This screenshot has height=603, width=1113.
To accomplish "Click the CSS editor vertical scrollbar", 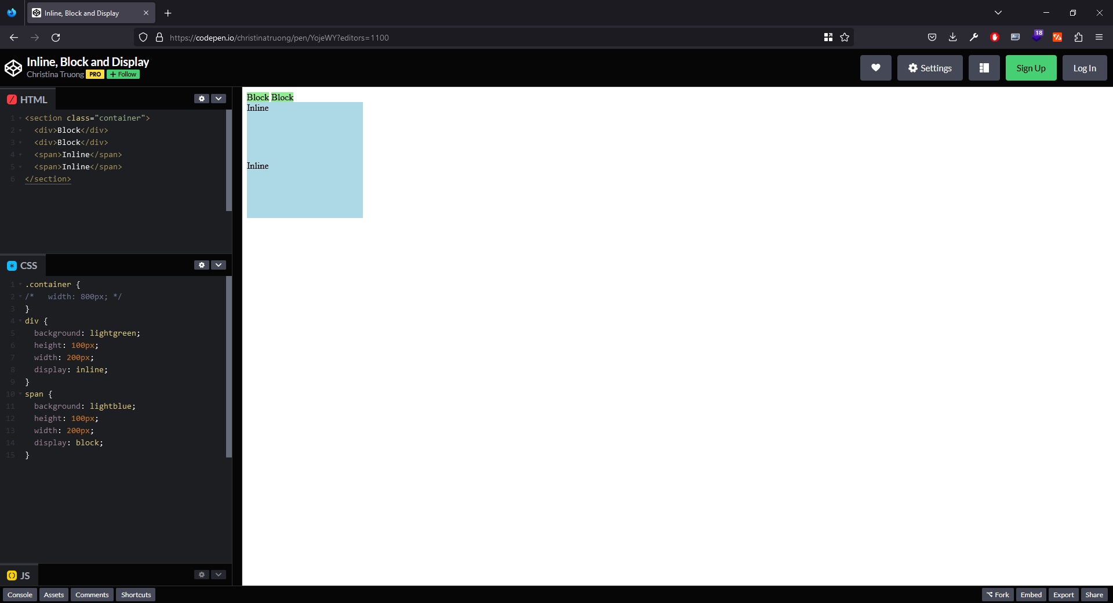I will coord(229,367).
